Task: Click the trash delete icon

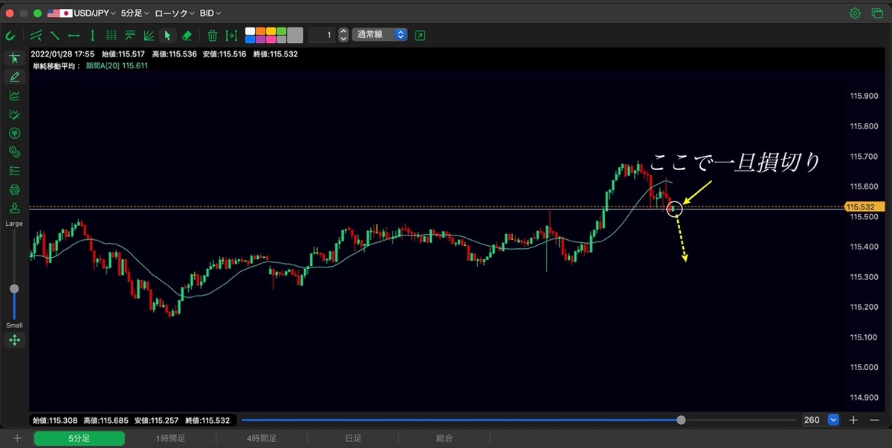Action: [213, 35]
